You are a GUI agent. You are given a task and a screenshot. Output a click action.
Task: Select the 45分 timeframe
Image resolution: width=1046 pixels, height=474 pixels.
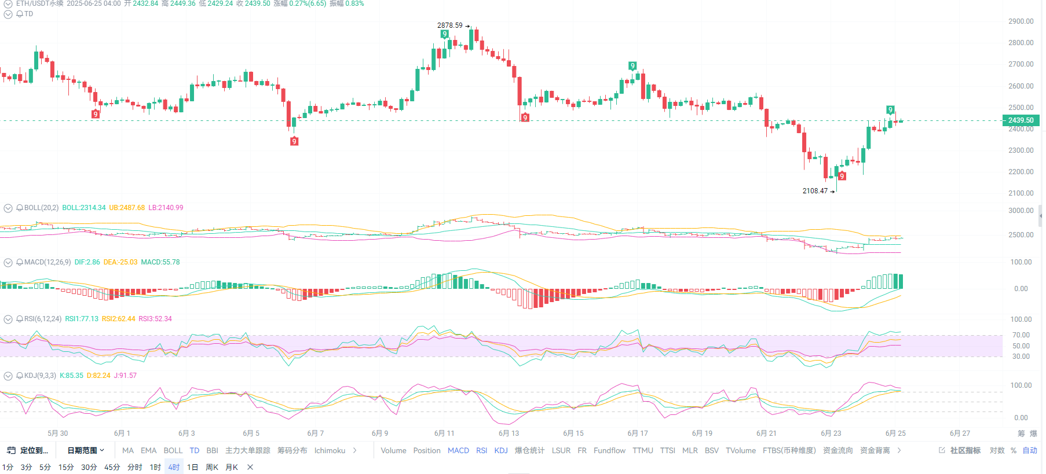[112, 467]
